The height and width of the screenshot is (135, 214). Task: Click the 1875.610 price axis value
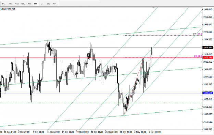pos(207,99)
